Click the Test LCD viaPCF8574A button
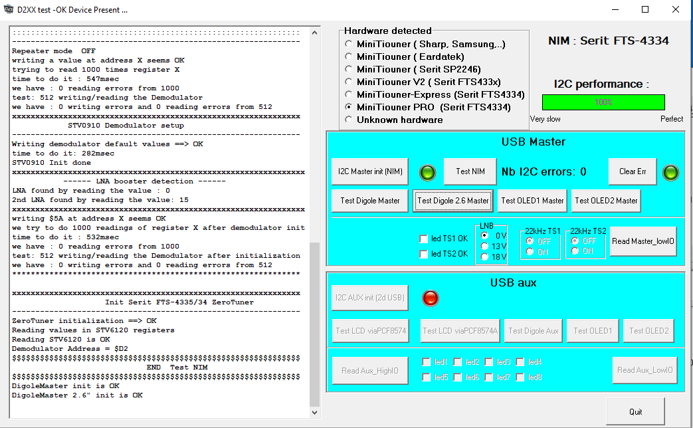693x428 pixels. click(460, 331)
